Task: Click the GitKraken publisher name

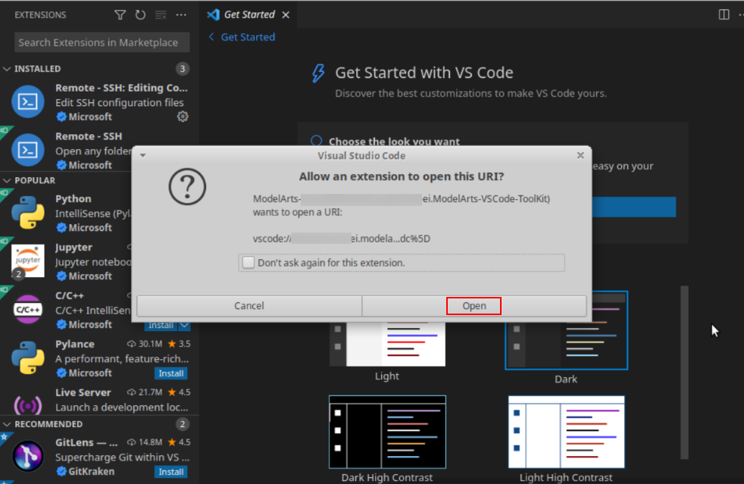Action: [x=92, y=472]
